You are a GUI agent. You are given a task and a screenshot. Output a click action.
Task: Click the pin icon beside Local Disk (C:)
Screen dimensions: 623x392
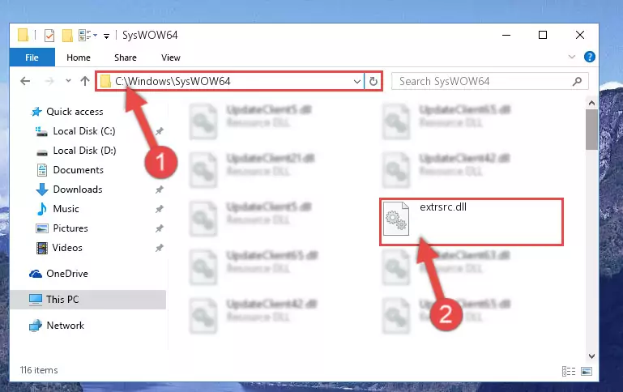coord(160,131)
